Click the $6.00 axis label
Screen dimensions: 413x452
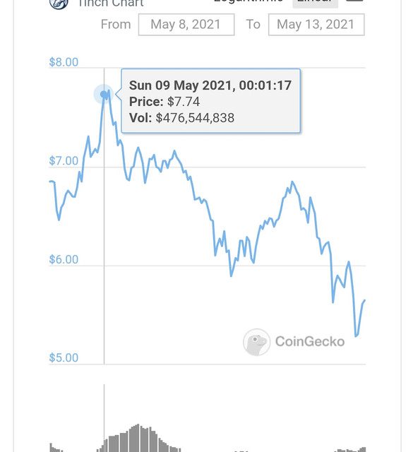pyautogui.click(x=64, y=259)
